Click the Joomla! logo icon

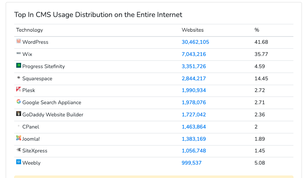click(x=19, y=138)
